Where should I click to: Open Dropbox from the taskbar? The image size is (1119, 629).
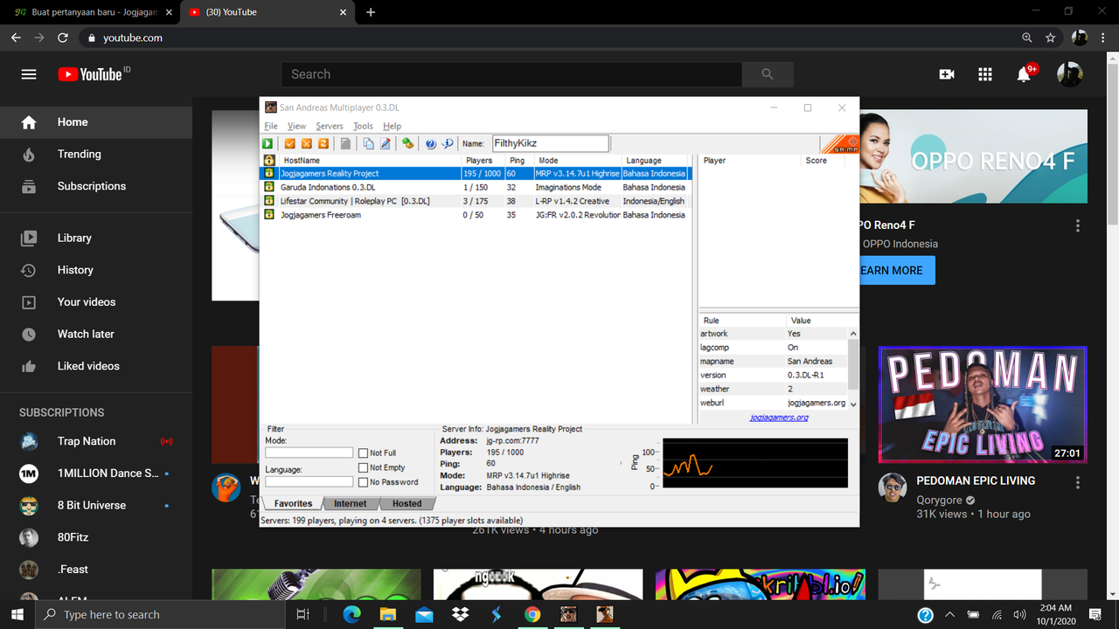[460, 615]
